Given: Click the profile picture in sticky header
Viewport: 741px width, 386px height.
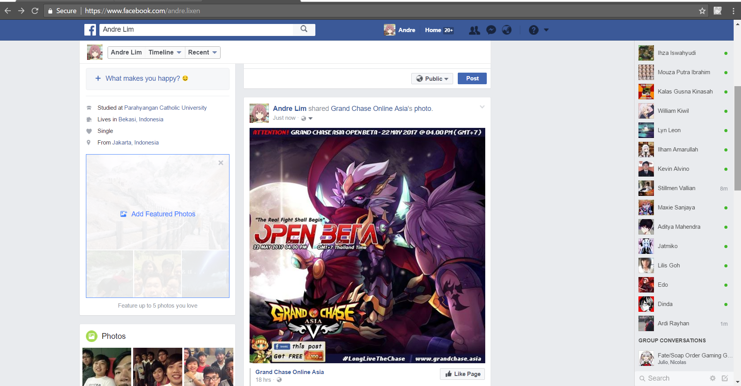Looking at the screenshot, I should tap(95, 52).
